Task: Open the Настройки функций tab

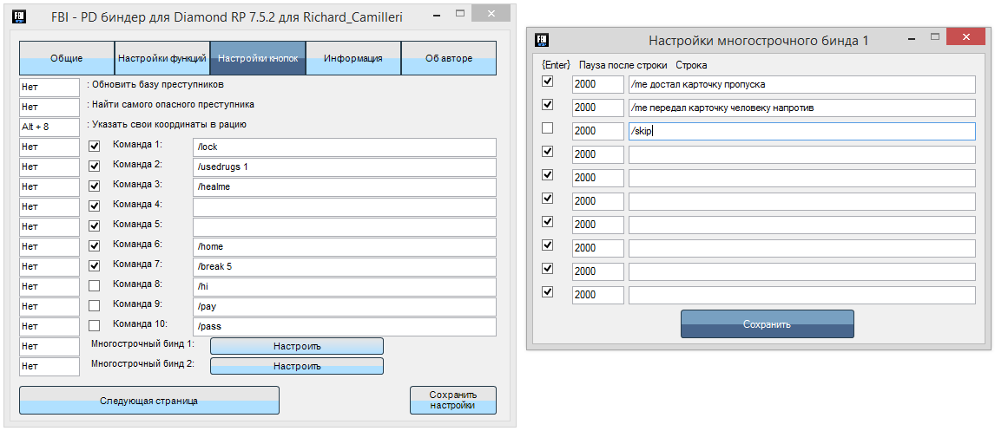Action: (x=162, y=58)
